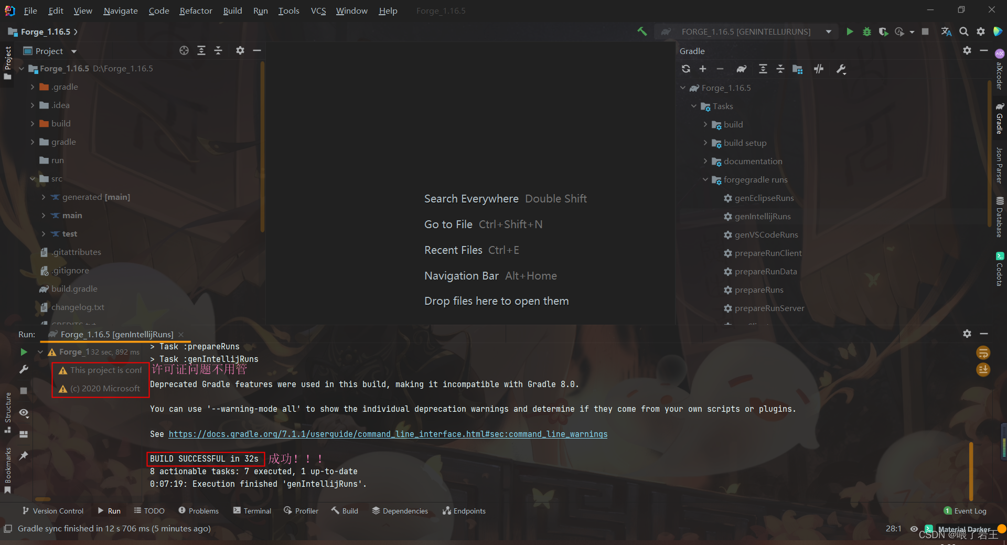The height and width of the screenshot is (545, 1007).
Task: Execute Gradle task elephant icon
Action: click(x=741, y=69)
